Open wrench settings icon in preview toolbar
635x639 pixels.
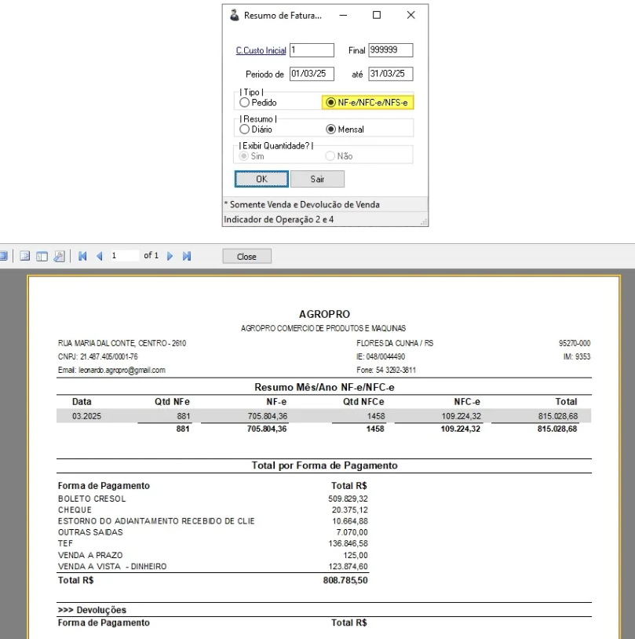[x=59, y=256]
